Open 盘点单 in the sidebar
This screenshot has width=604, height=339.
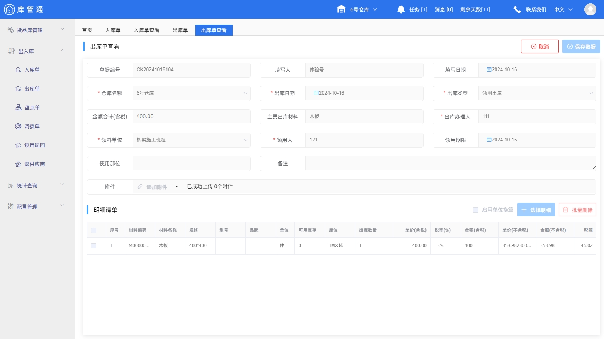[x=32, y=107]
